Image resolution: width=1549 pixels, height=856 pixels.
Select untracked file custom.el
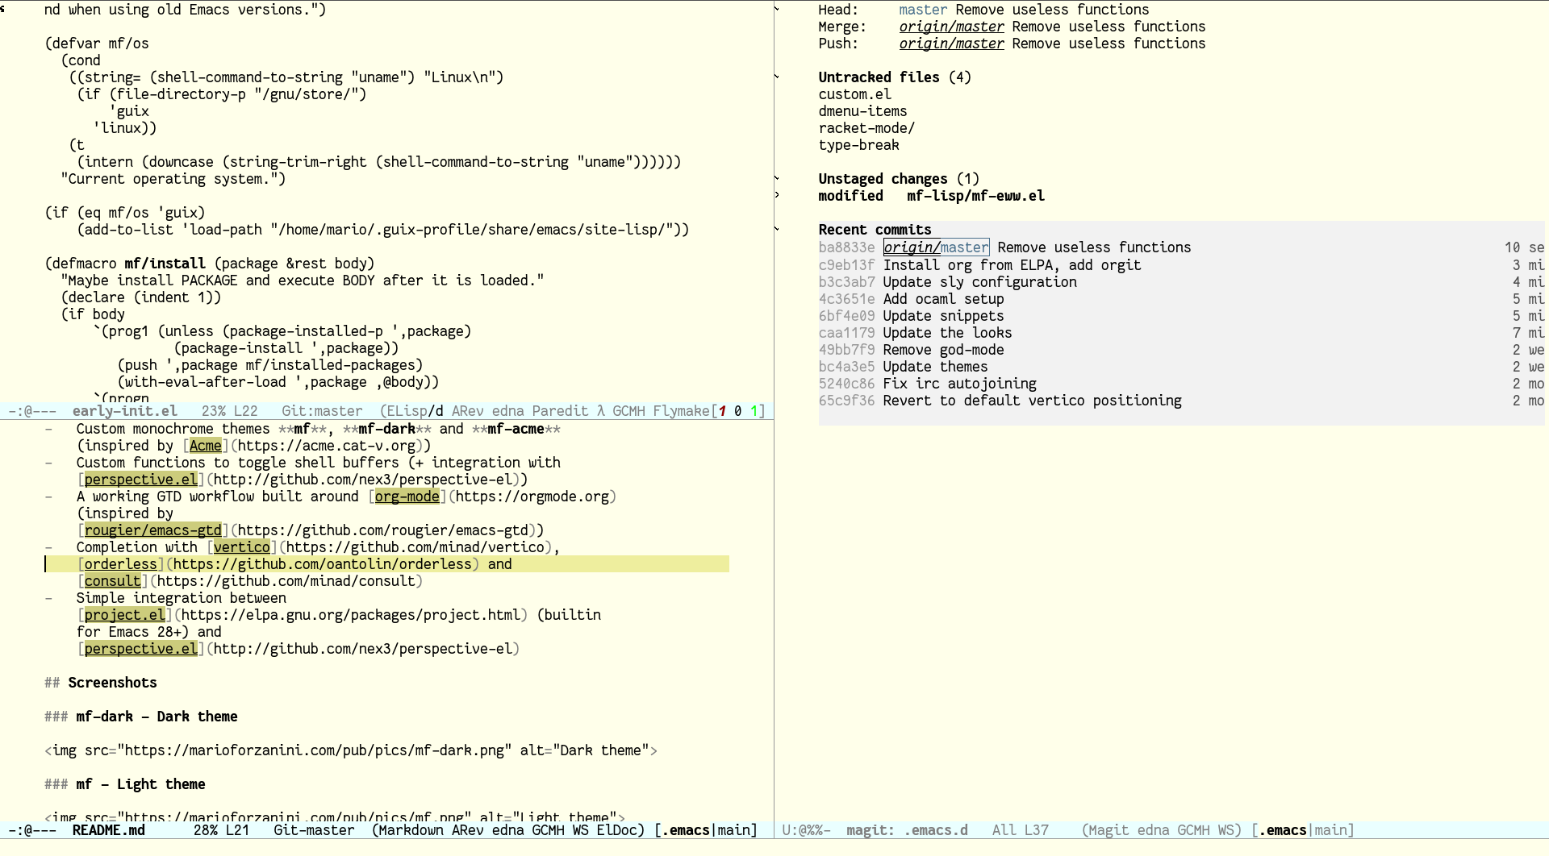coord(854,94)
